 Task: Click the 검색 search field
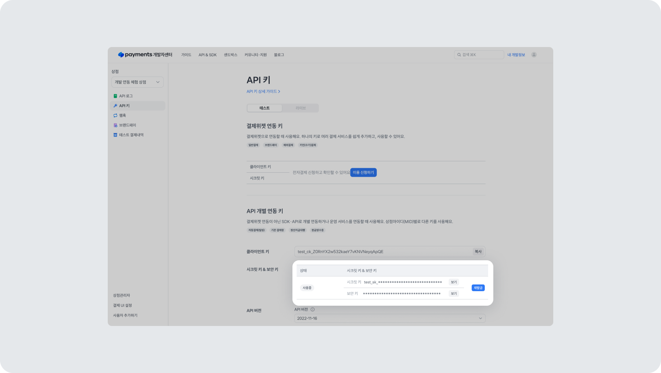coord(479,55)
